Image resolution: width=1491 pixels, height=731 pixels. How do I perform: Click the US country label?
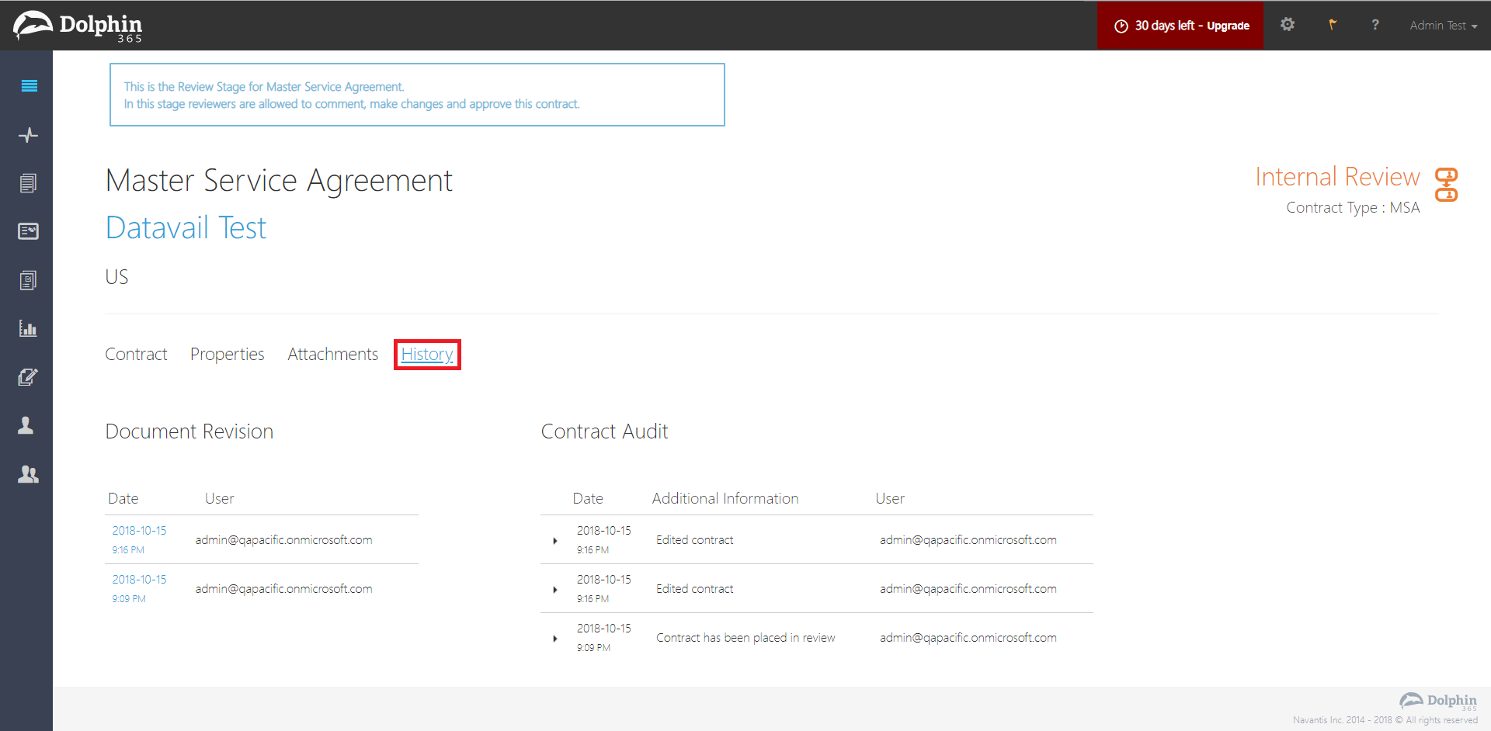(x=116, y=277)
